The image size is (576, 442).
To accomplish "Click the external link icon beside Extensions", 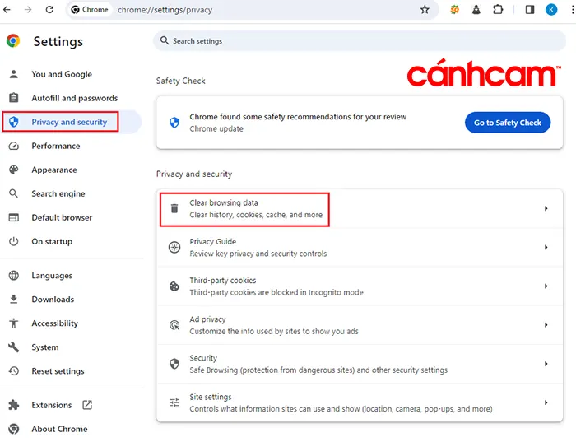I will pyautogui.click(x=87, y=405).
